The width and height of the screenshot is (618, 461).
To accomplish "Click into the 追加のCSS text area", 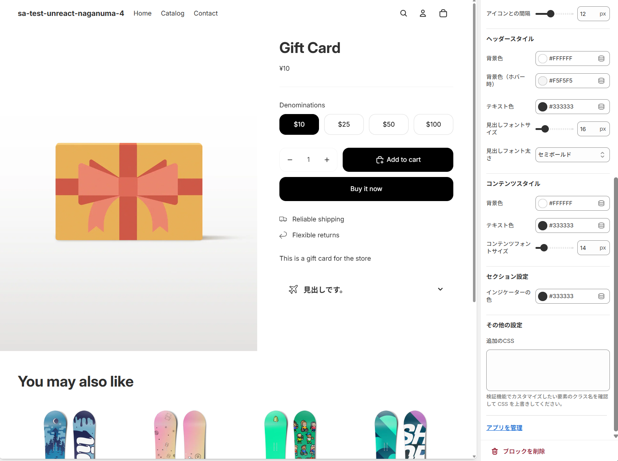I will [548, 370].
